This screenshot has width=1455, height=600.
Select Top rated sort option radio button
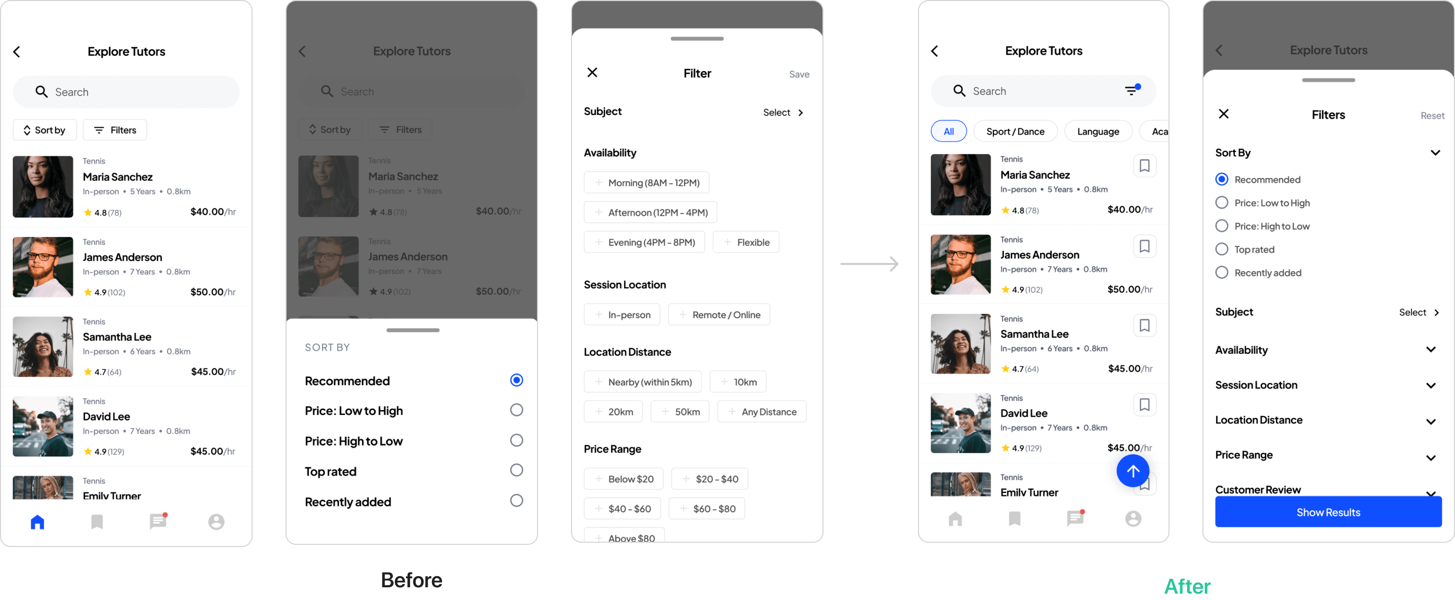[x=516, y=471]
